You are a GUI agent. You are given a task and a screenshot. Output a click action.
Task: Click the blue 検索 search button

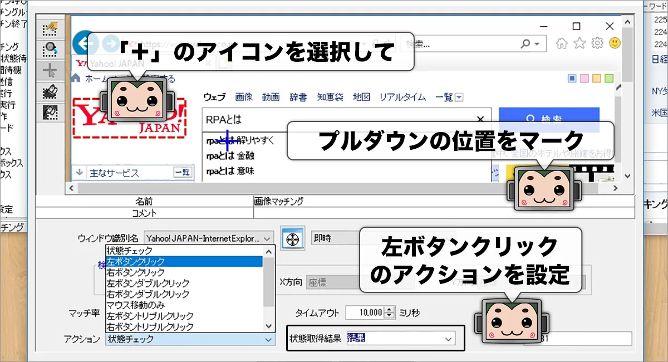pos(549,119)
